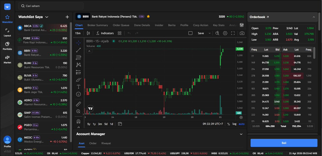Toggle auto scale on chart

click(241, 124)
